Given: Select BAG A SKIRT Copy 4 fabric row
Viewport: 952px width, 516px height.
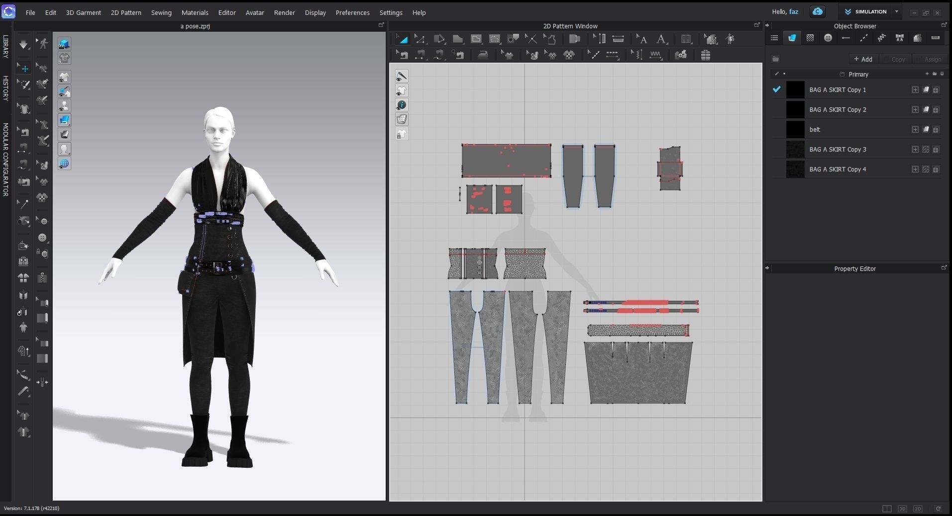Looking at the screenshot, I should 857,169.
